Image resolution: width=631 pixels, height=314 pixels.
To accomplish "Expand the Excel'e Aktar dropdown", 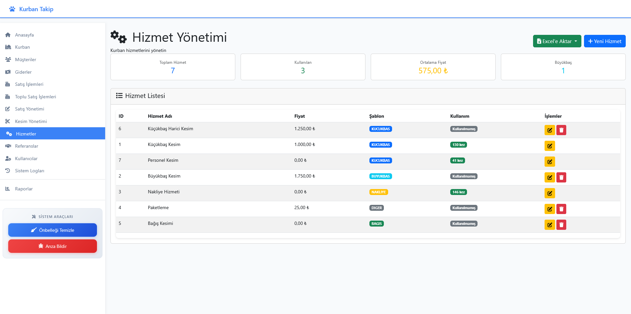I will coord(557,41).
